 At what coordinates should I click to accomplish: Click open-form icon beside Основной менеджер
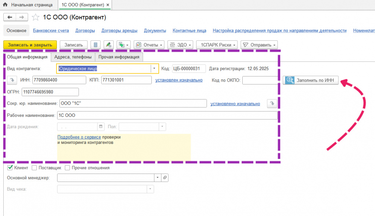pyautogui.click(x=165, y=178)
